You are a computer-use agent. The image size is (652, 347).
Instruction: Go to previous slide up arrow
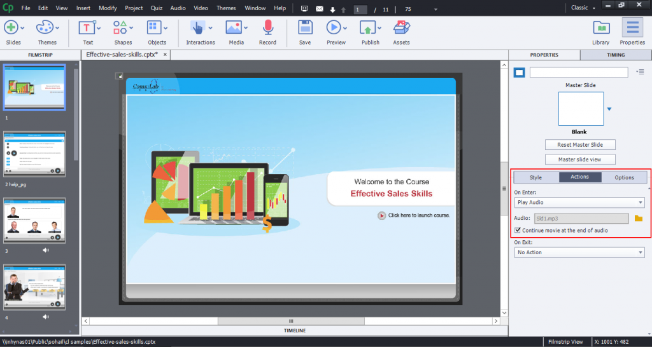tap(343, 10)
